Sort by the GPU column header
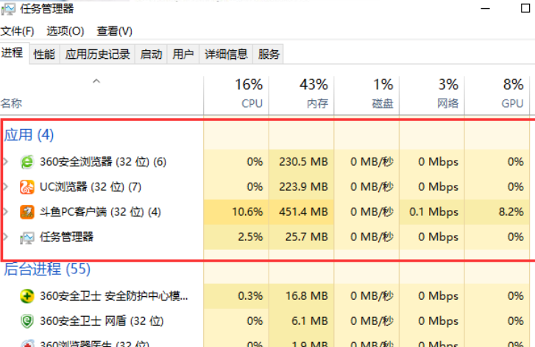This screenshot has height=347, width=535. 497,95
